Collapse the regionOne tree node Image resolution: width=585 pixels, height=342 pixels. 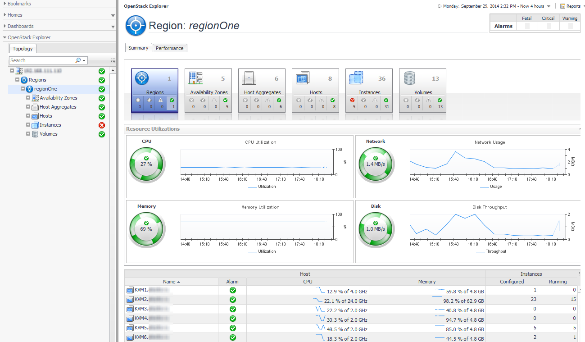23,89
